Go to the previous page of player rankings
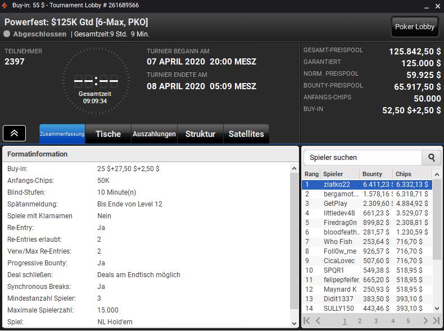The height and width of the screenshot is (331, 444). [x=318, y=321]
